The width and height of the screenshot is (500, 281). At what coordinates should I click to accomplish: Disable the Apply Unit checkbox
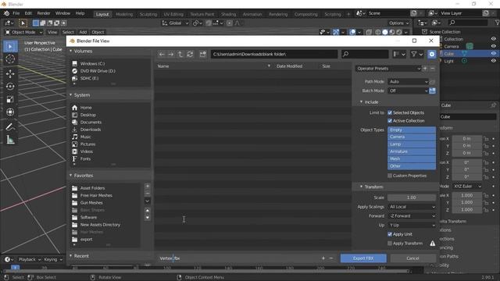[390, 234]
